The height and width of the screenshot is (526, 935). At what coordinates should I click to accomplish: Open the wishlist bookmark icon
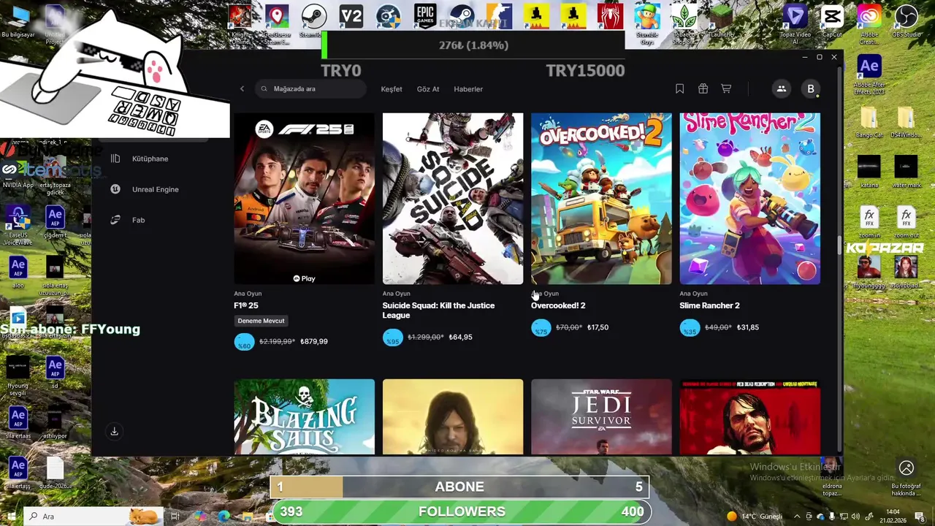[679, 88]
